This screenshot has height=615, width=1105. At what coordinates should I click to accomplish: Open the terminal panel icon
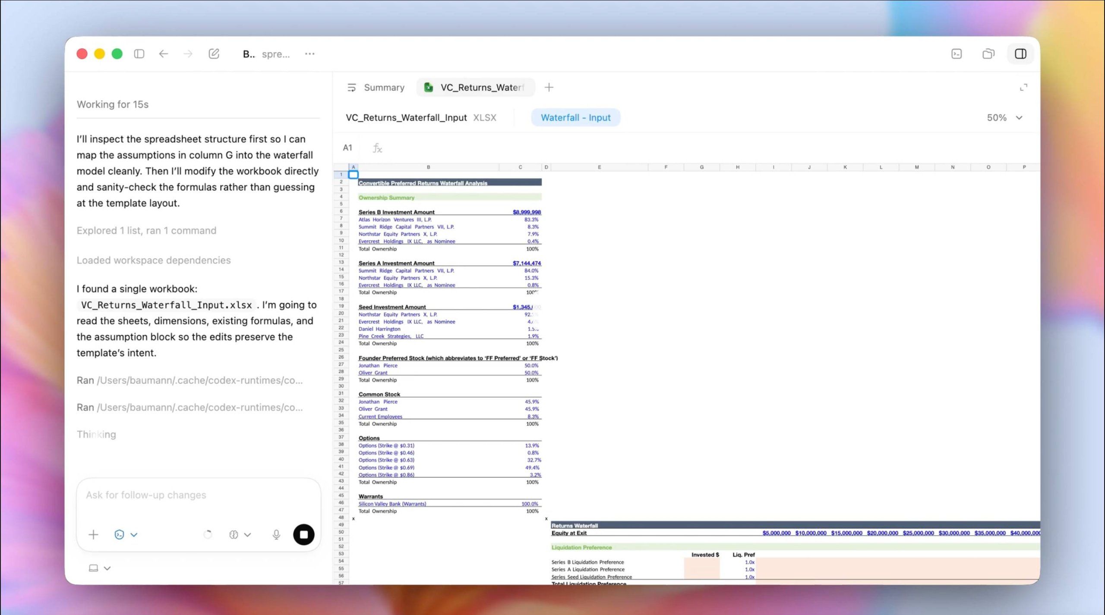click(x=956, y=54)
